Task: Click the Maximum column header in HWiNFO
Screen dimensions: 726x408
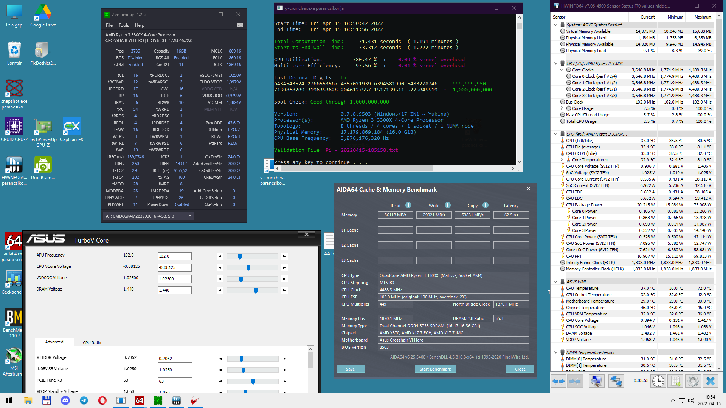Action: [x=703, y=17]
